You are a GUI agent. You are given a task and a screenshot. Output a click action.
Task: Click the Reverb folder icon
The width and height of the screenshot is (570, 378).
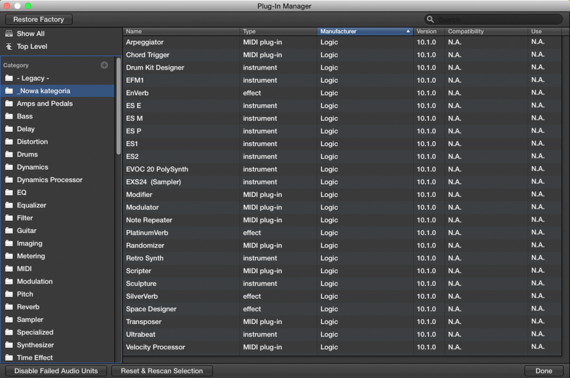click(9, 307)
